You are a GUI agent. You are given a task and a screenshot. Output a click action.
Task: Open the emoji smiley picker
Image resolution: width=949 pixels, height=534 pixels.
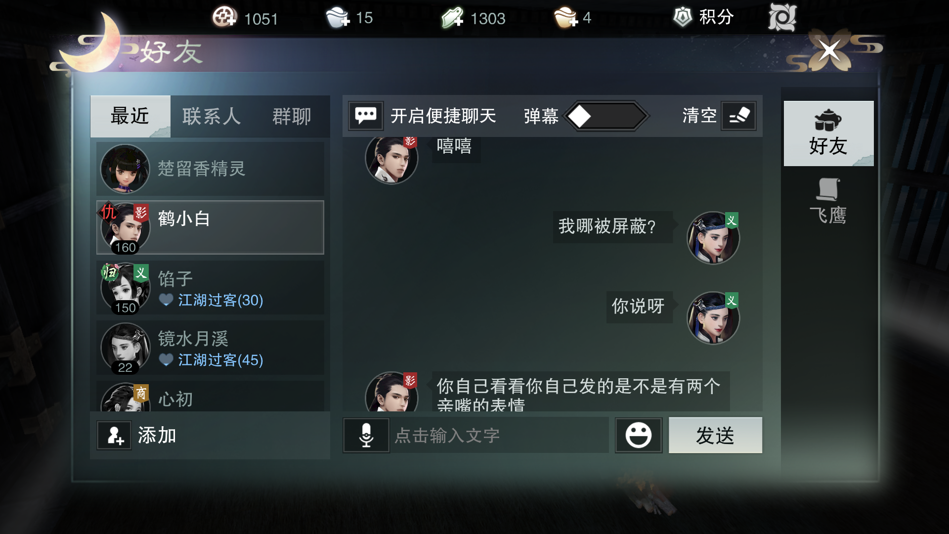pos(638,435)
